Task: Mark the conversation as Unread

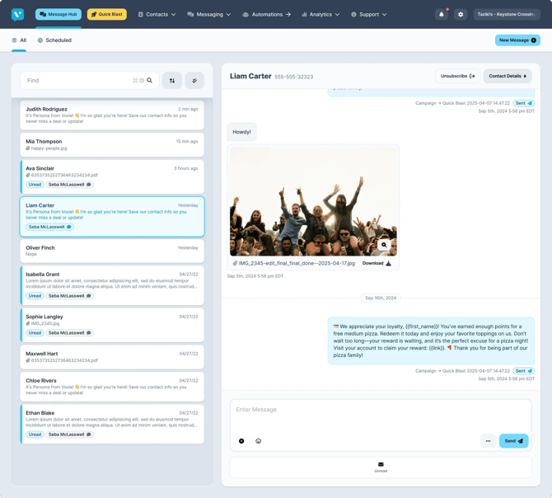Action: click(381, 467)
